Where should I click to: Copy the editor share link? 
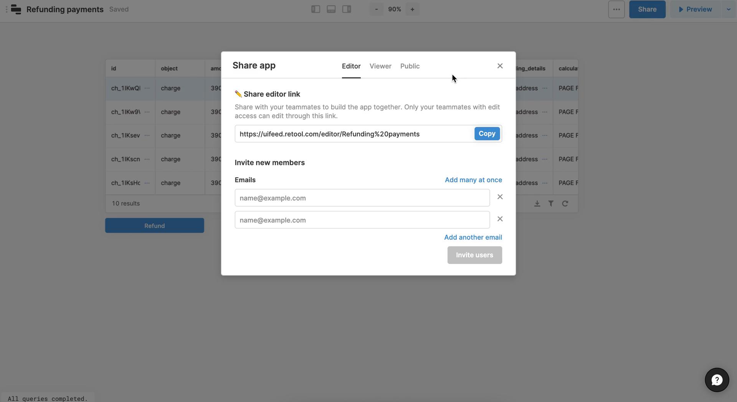[x=487, y=133]
